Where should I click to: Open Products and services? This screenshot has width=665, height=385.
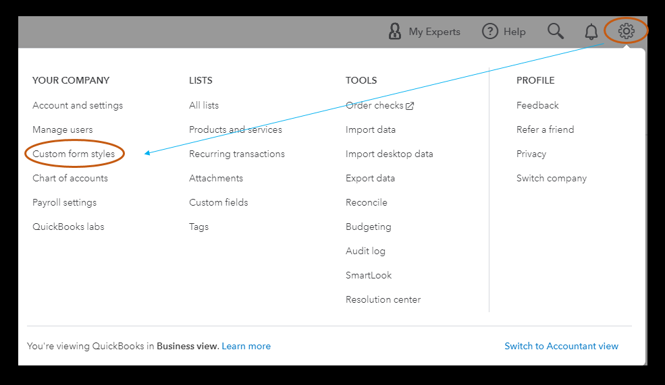coord(236,129)
